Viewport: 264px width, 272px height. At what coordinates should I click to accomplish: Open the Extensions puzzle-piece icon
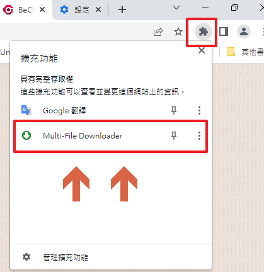203,31
